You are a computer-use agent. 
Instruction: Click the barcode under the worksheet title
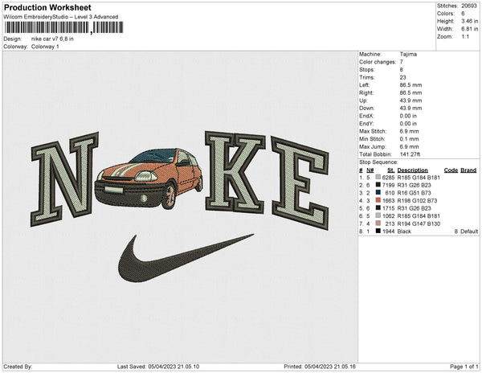pos(64,27)
